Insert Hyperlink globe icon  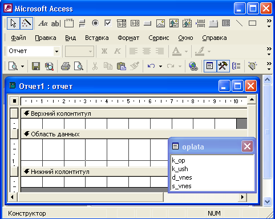pyautogui.click(x=193, y=66)
